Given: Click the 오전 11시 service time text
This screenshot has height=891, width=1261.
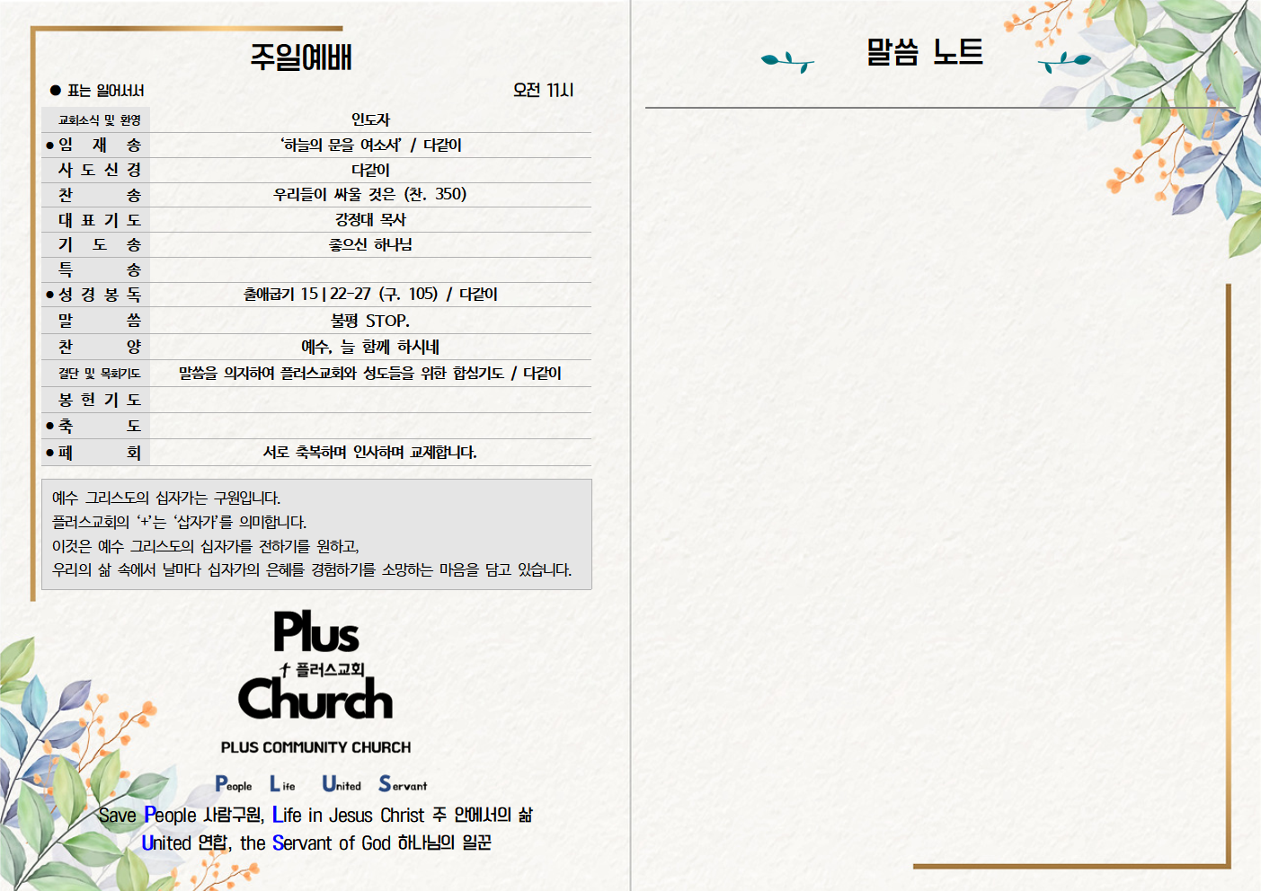Looking at the screenshot, I should click(x=543, y=91).
